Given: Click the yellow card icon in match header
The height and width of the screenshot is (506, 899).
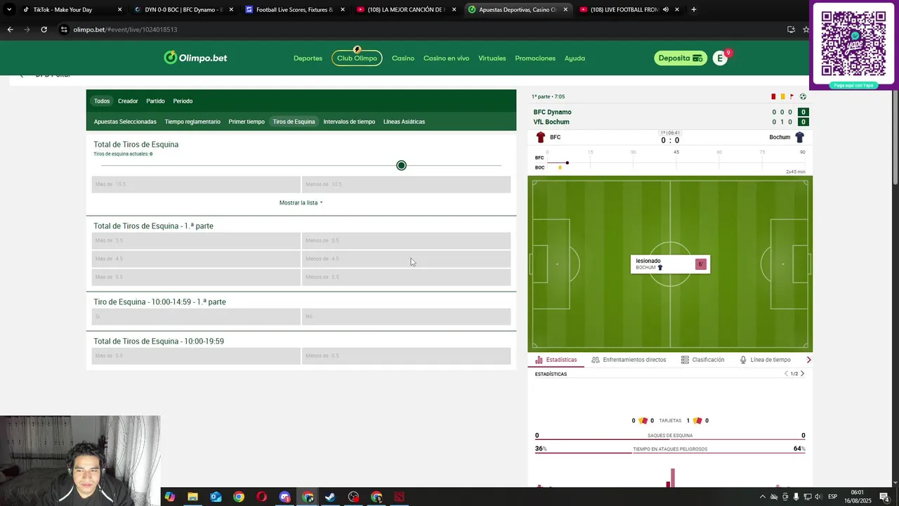Looking at the screenshot, I should [782, 96].
